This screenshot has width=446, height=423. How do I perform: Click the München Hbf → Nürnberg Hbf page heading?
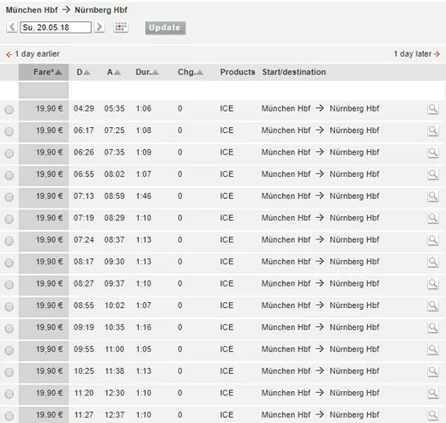tap(67, 10)
